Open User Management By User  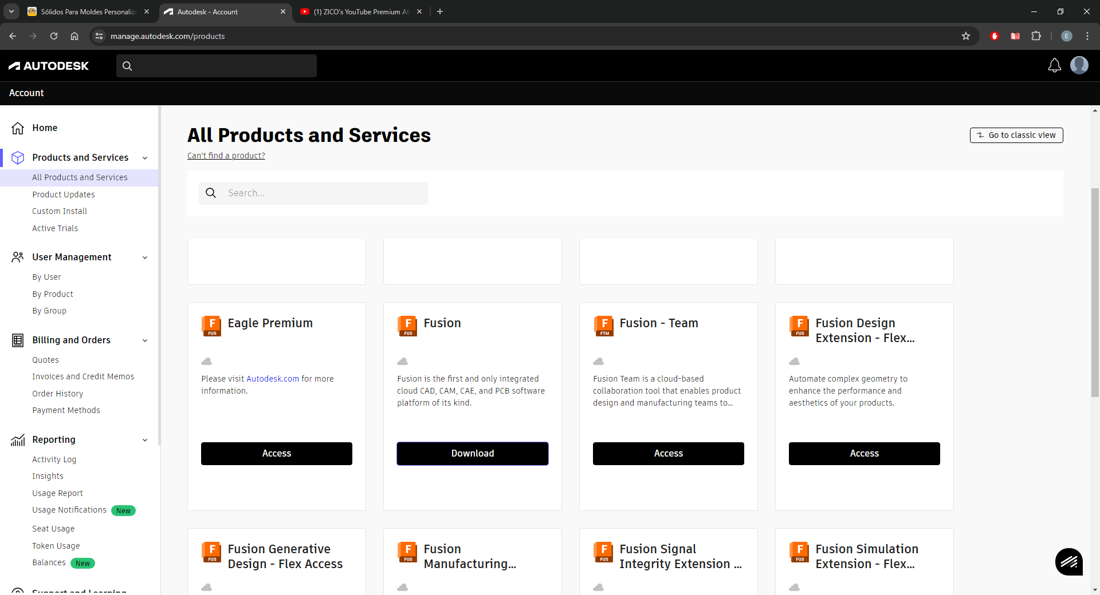(46, 277)
